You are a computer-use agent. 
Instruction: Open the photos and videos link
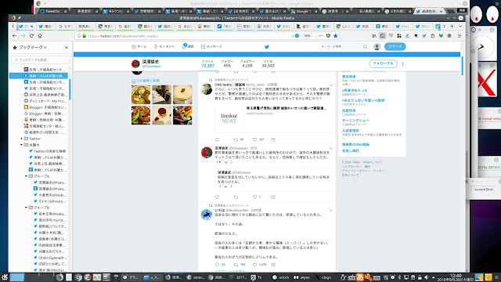pos(148,81)
